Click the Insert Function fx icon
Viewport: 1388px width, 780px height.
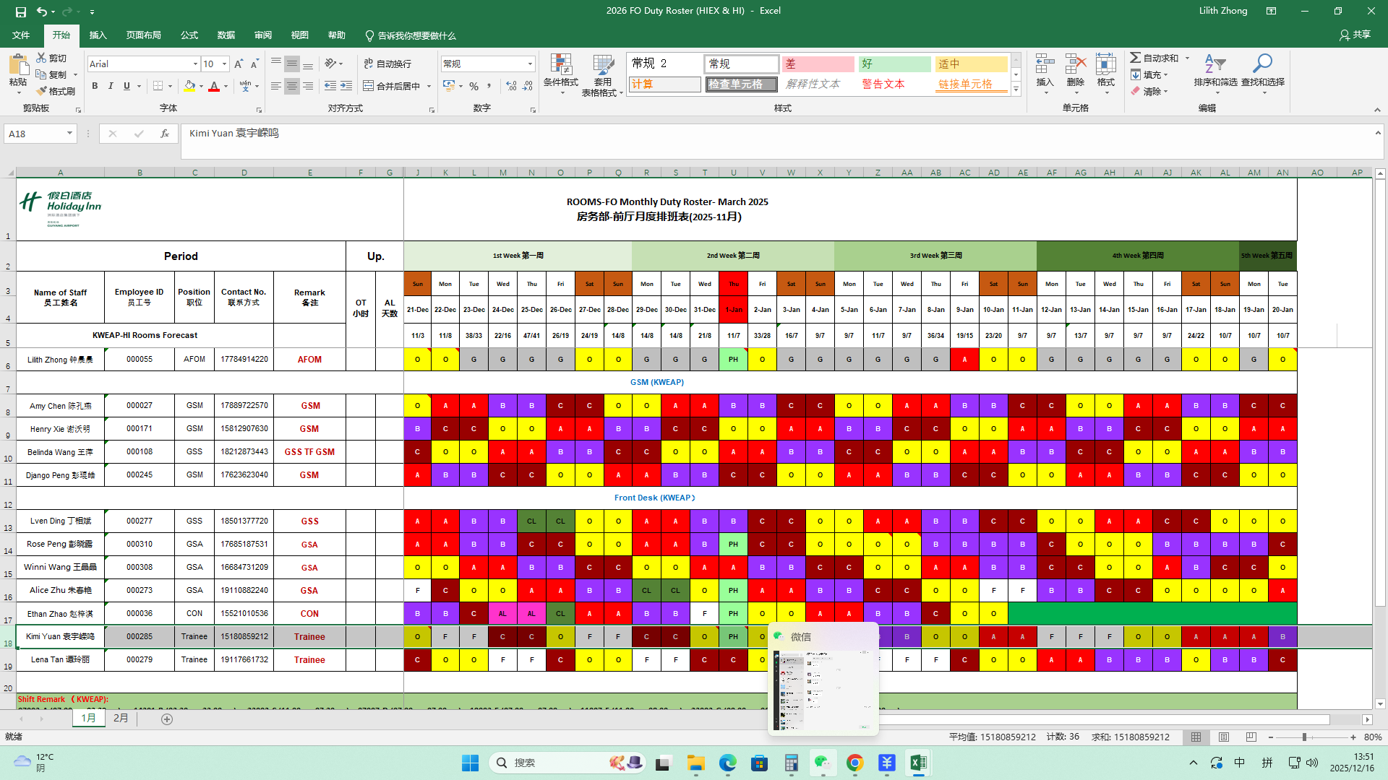[165, 134]
